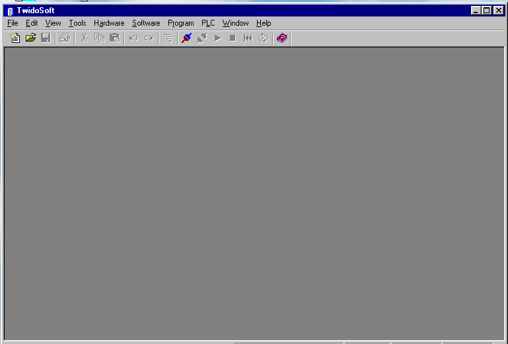Run the PLC with the play icon
Image resolution: width=508 pixels, height=344 pixels.
pyautogui.click(x=218, y=38)
